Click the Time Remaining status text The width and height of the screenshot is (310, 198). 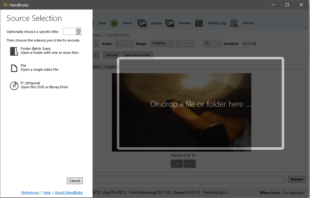click(x=150, y=192)
